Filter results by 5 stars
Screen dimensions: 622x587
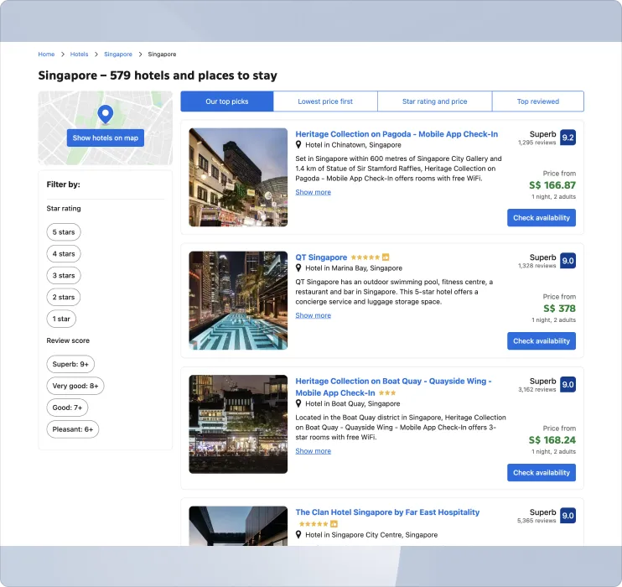(x=64, y=232)
